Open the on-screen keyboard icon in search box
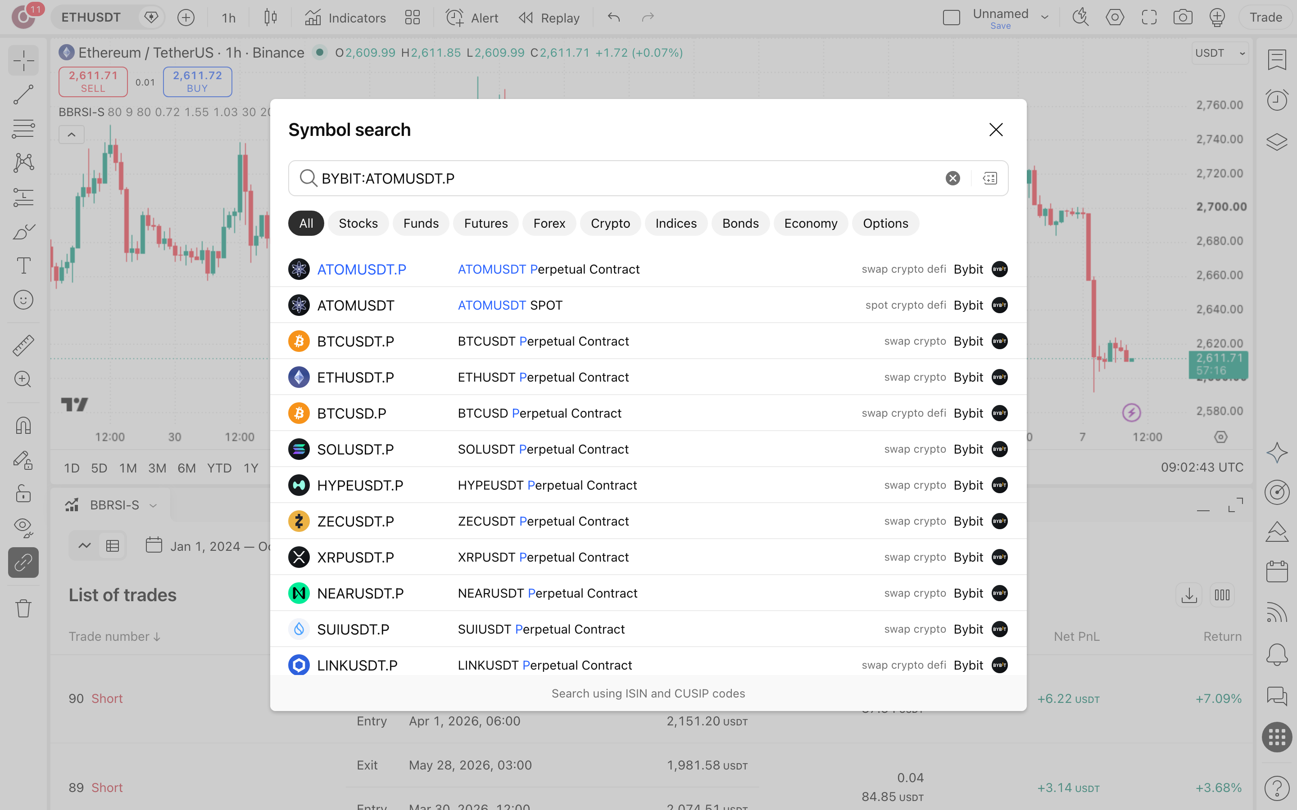1297x810 pixels. [990, 178]
